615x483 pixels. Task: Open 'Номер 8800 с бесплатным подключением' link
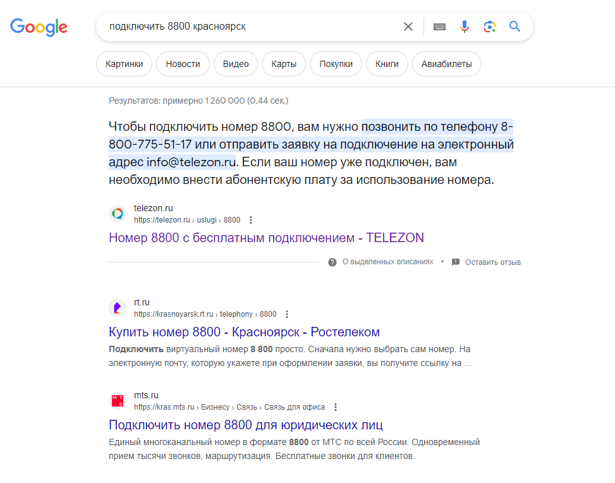point(266,238)
